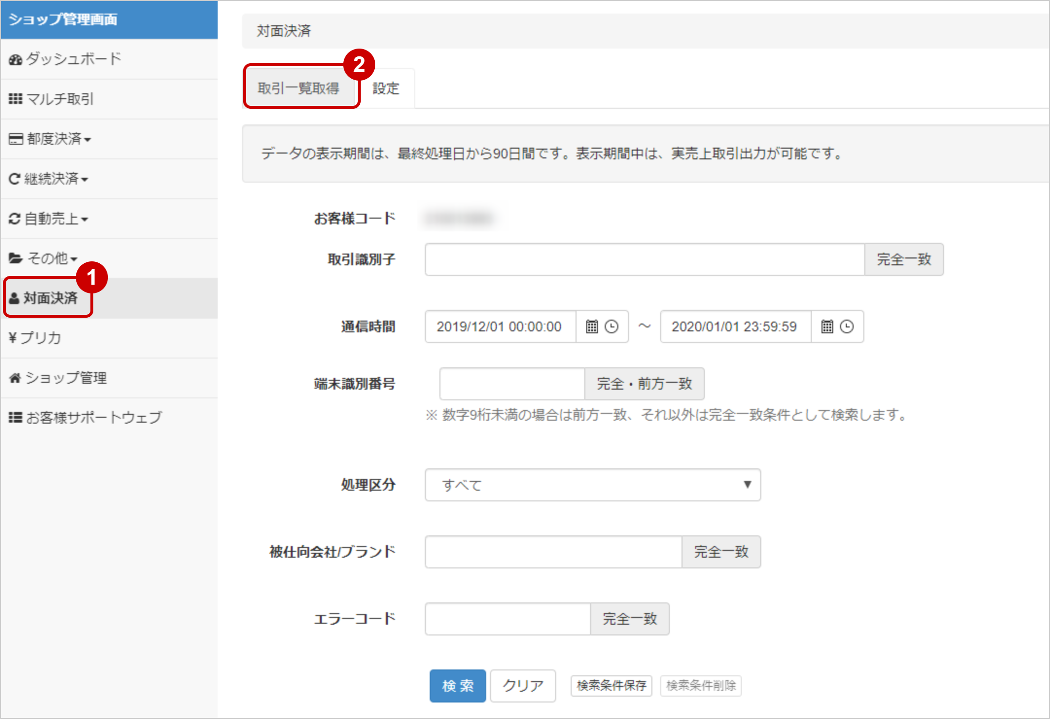Click the 端末識別番号 input field
Image resolution: width=1050 pixels, height=719 pixels.
[512, 384]
